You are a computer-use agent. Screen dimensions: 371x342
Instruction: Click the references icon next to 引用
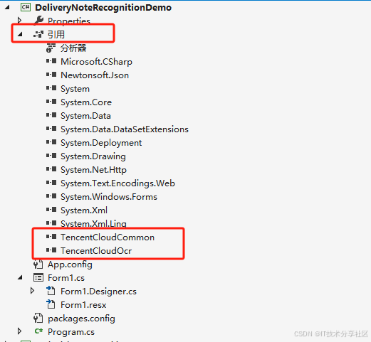(38, 34)
